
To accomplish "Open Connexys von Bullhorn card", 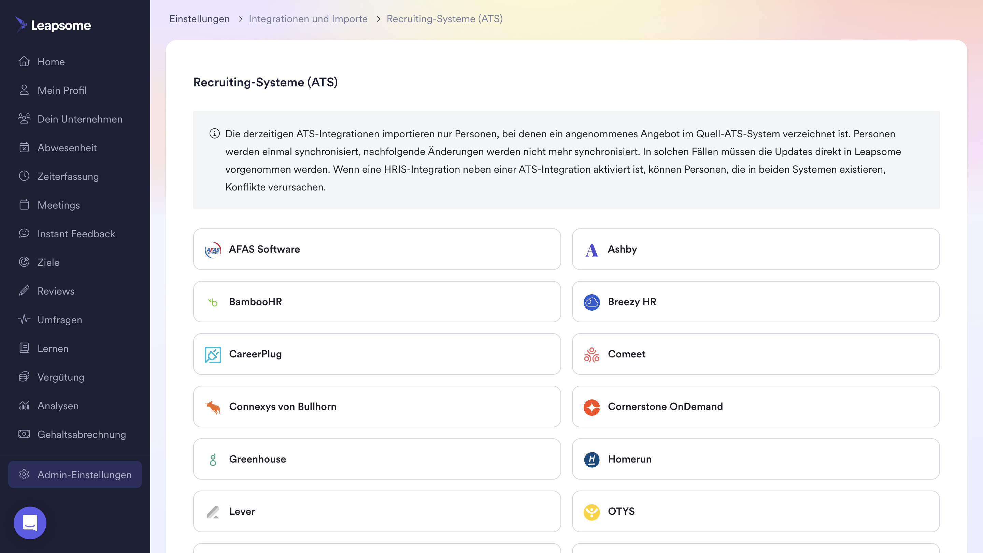I will click(x=377, y=407).
